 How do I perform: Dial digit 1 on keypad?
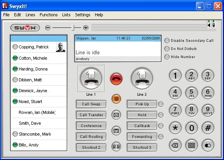click(x=175, y=76)
